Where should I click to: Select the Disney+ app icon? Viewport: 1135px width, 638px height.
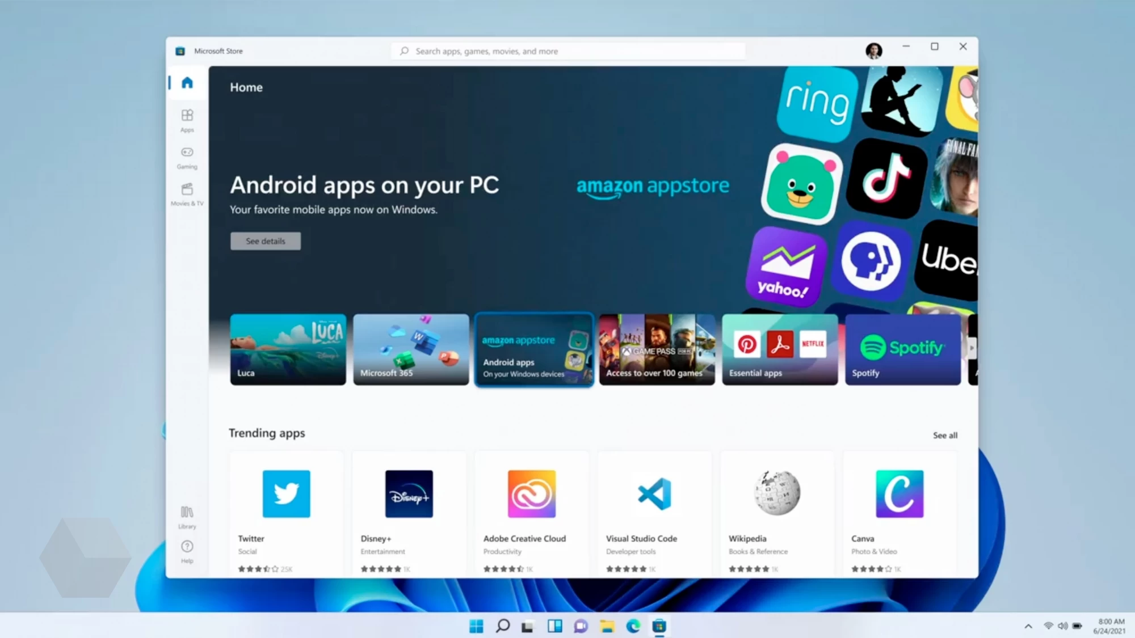coord(409,494)
